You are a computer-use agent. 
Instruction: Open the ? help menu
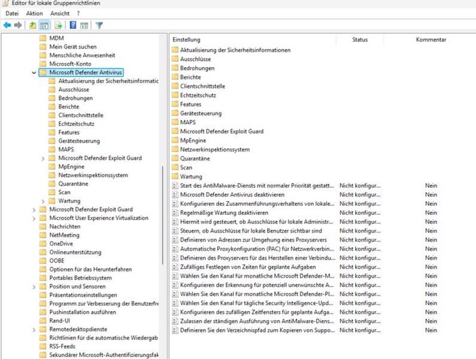click(x=78, y=13)
